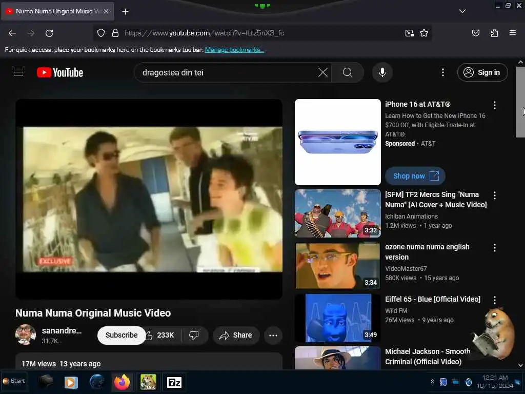Go to YouTube home via logo
This screenshot has height=394, width=525.
[60, 72]
